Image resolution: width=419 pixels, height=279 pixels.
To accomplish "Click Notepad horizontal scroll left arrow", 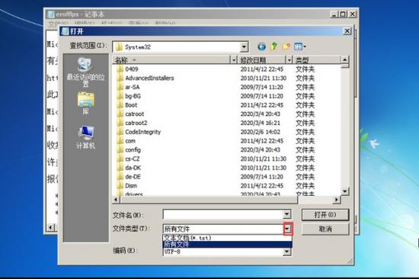I will pos(50,228).
